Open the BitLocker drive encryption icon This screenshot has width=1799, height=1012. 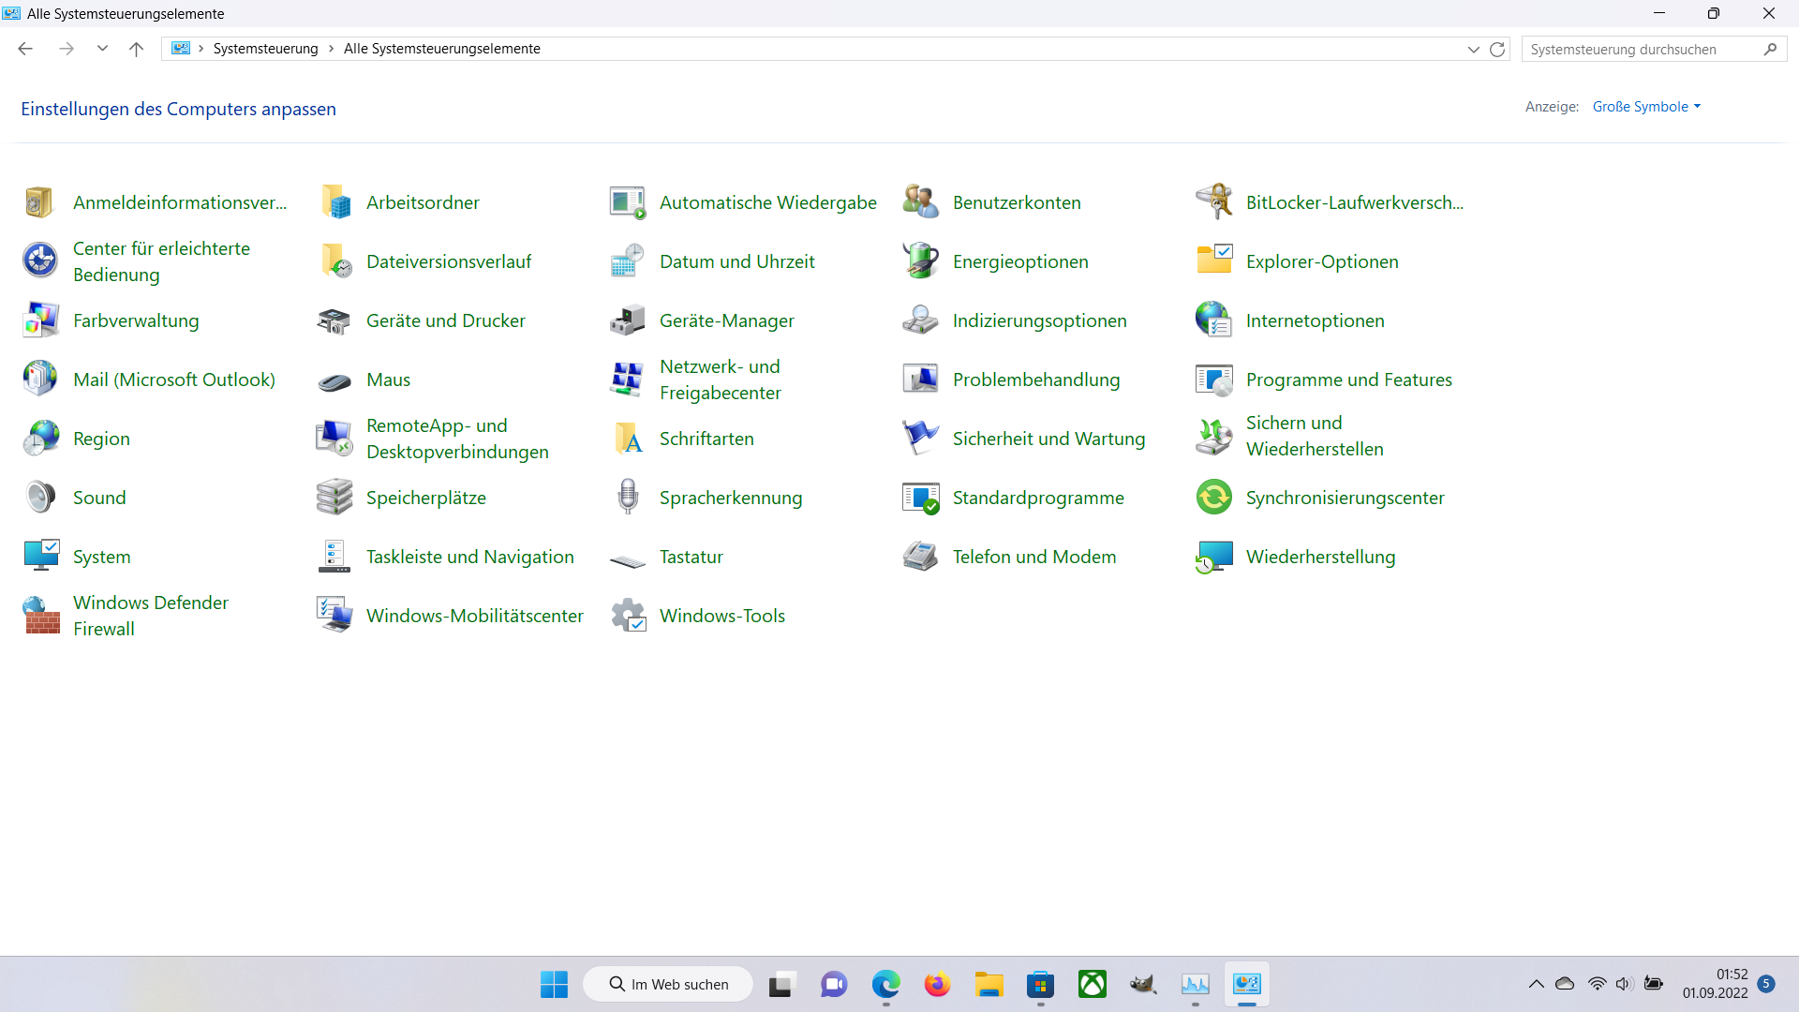coord(1213,201)
